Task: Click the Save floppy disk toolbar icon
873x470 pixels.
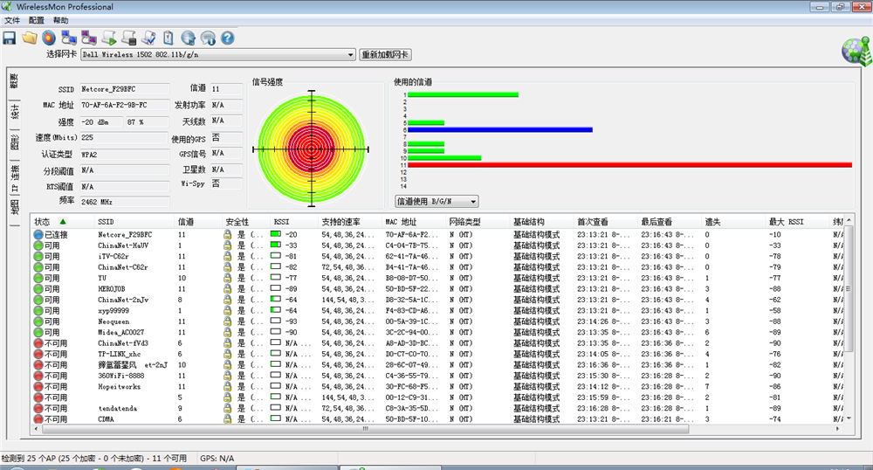Action: [x=10, y=38]
